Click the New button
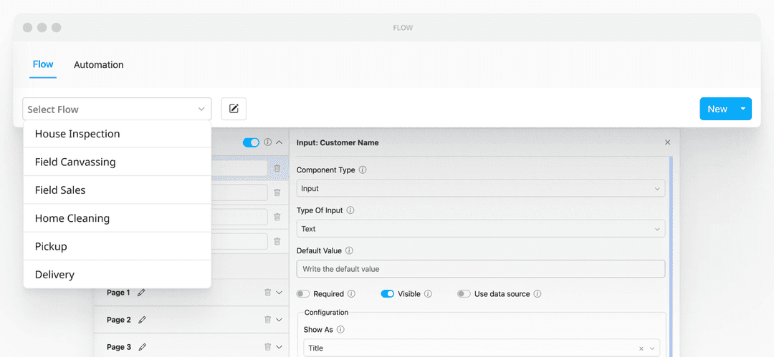This screenshot has width=774, height=357. click(717, 109)
